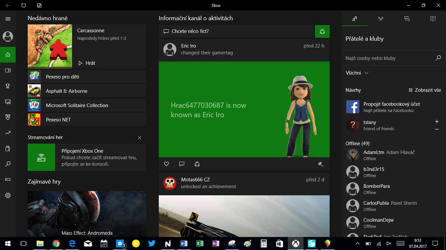
Task: Launch Google Chrome from the taskbar
Action: [56, 243]
